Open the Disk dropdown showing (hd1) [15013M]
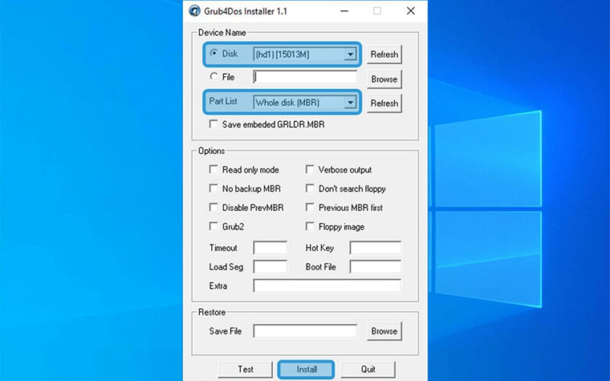610x381 pixels. coord(305,54)
